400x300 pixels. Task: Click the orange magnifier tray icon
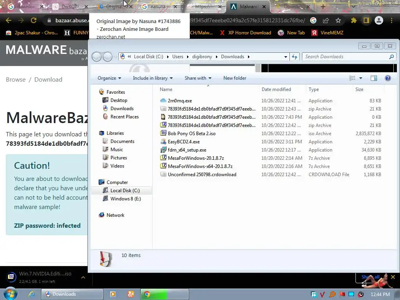(332, 295)
